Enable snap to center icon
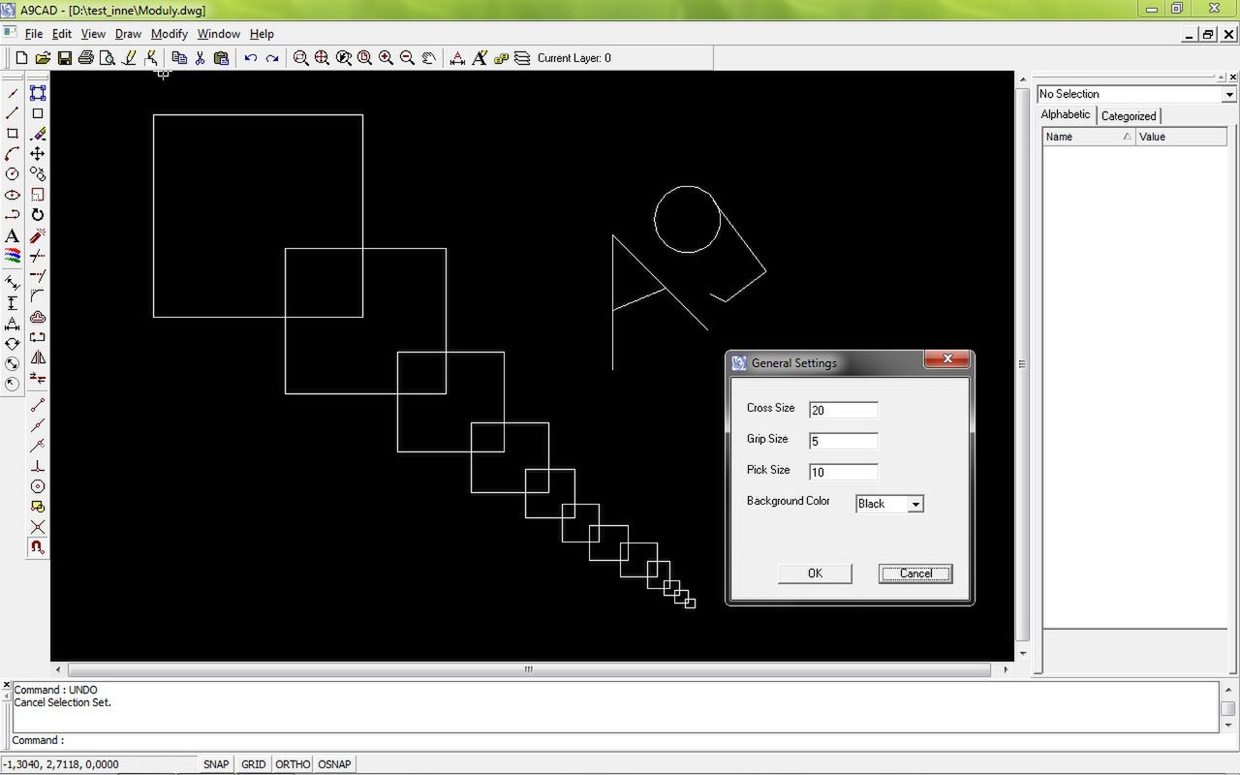 pyautogui.click(x=38, y=486)
